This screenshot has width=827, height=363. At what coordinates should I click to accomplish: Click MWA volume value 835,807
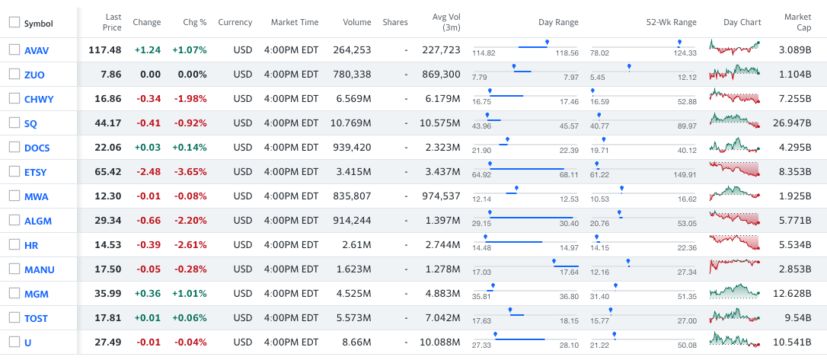click(353, 196)
